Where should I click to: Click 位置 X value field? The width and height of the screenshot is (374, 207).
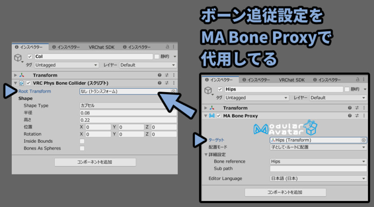click(98, 127)
